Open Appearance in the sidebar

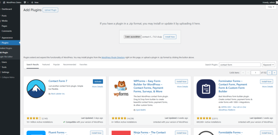10,38
